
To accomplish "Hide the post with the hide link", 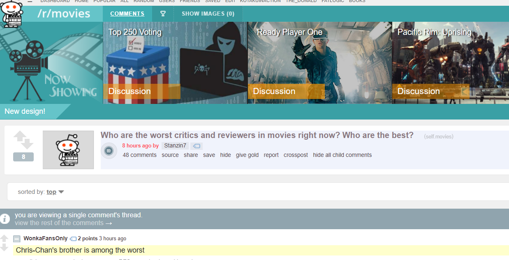I will point(225,155).
